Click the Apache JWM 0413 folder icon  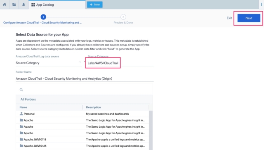point(21,145)
